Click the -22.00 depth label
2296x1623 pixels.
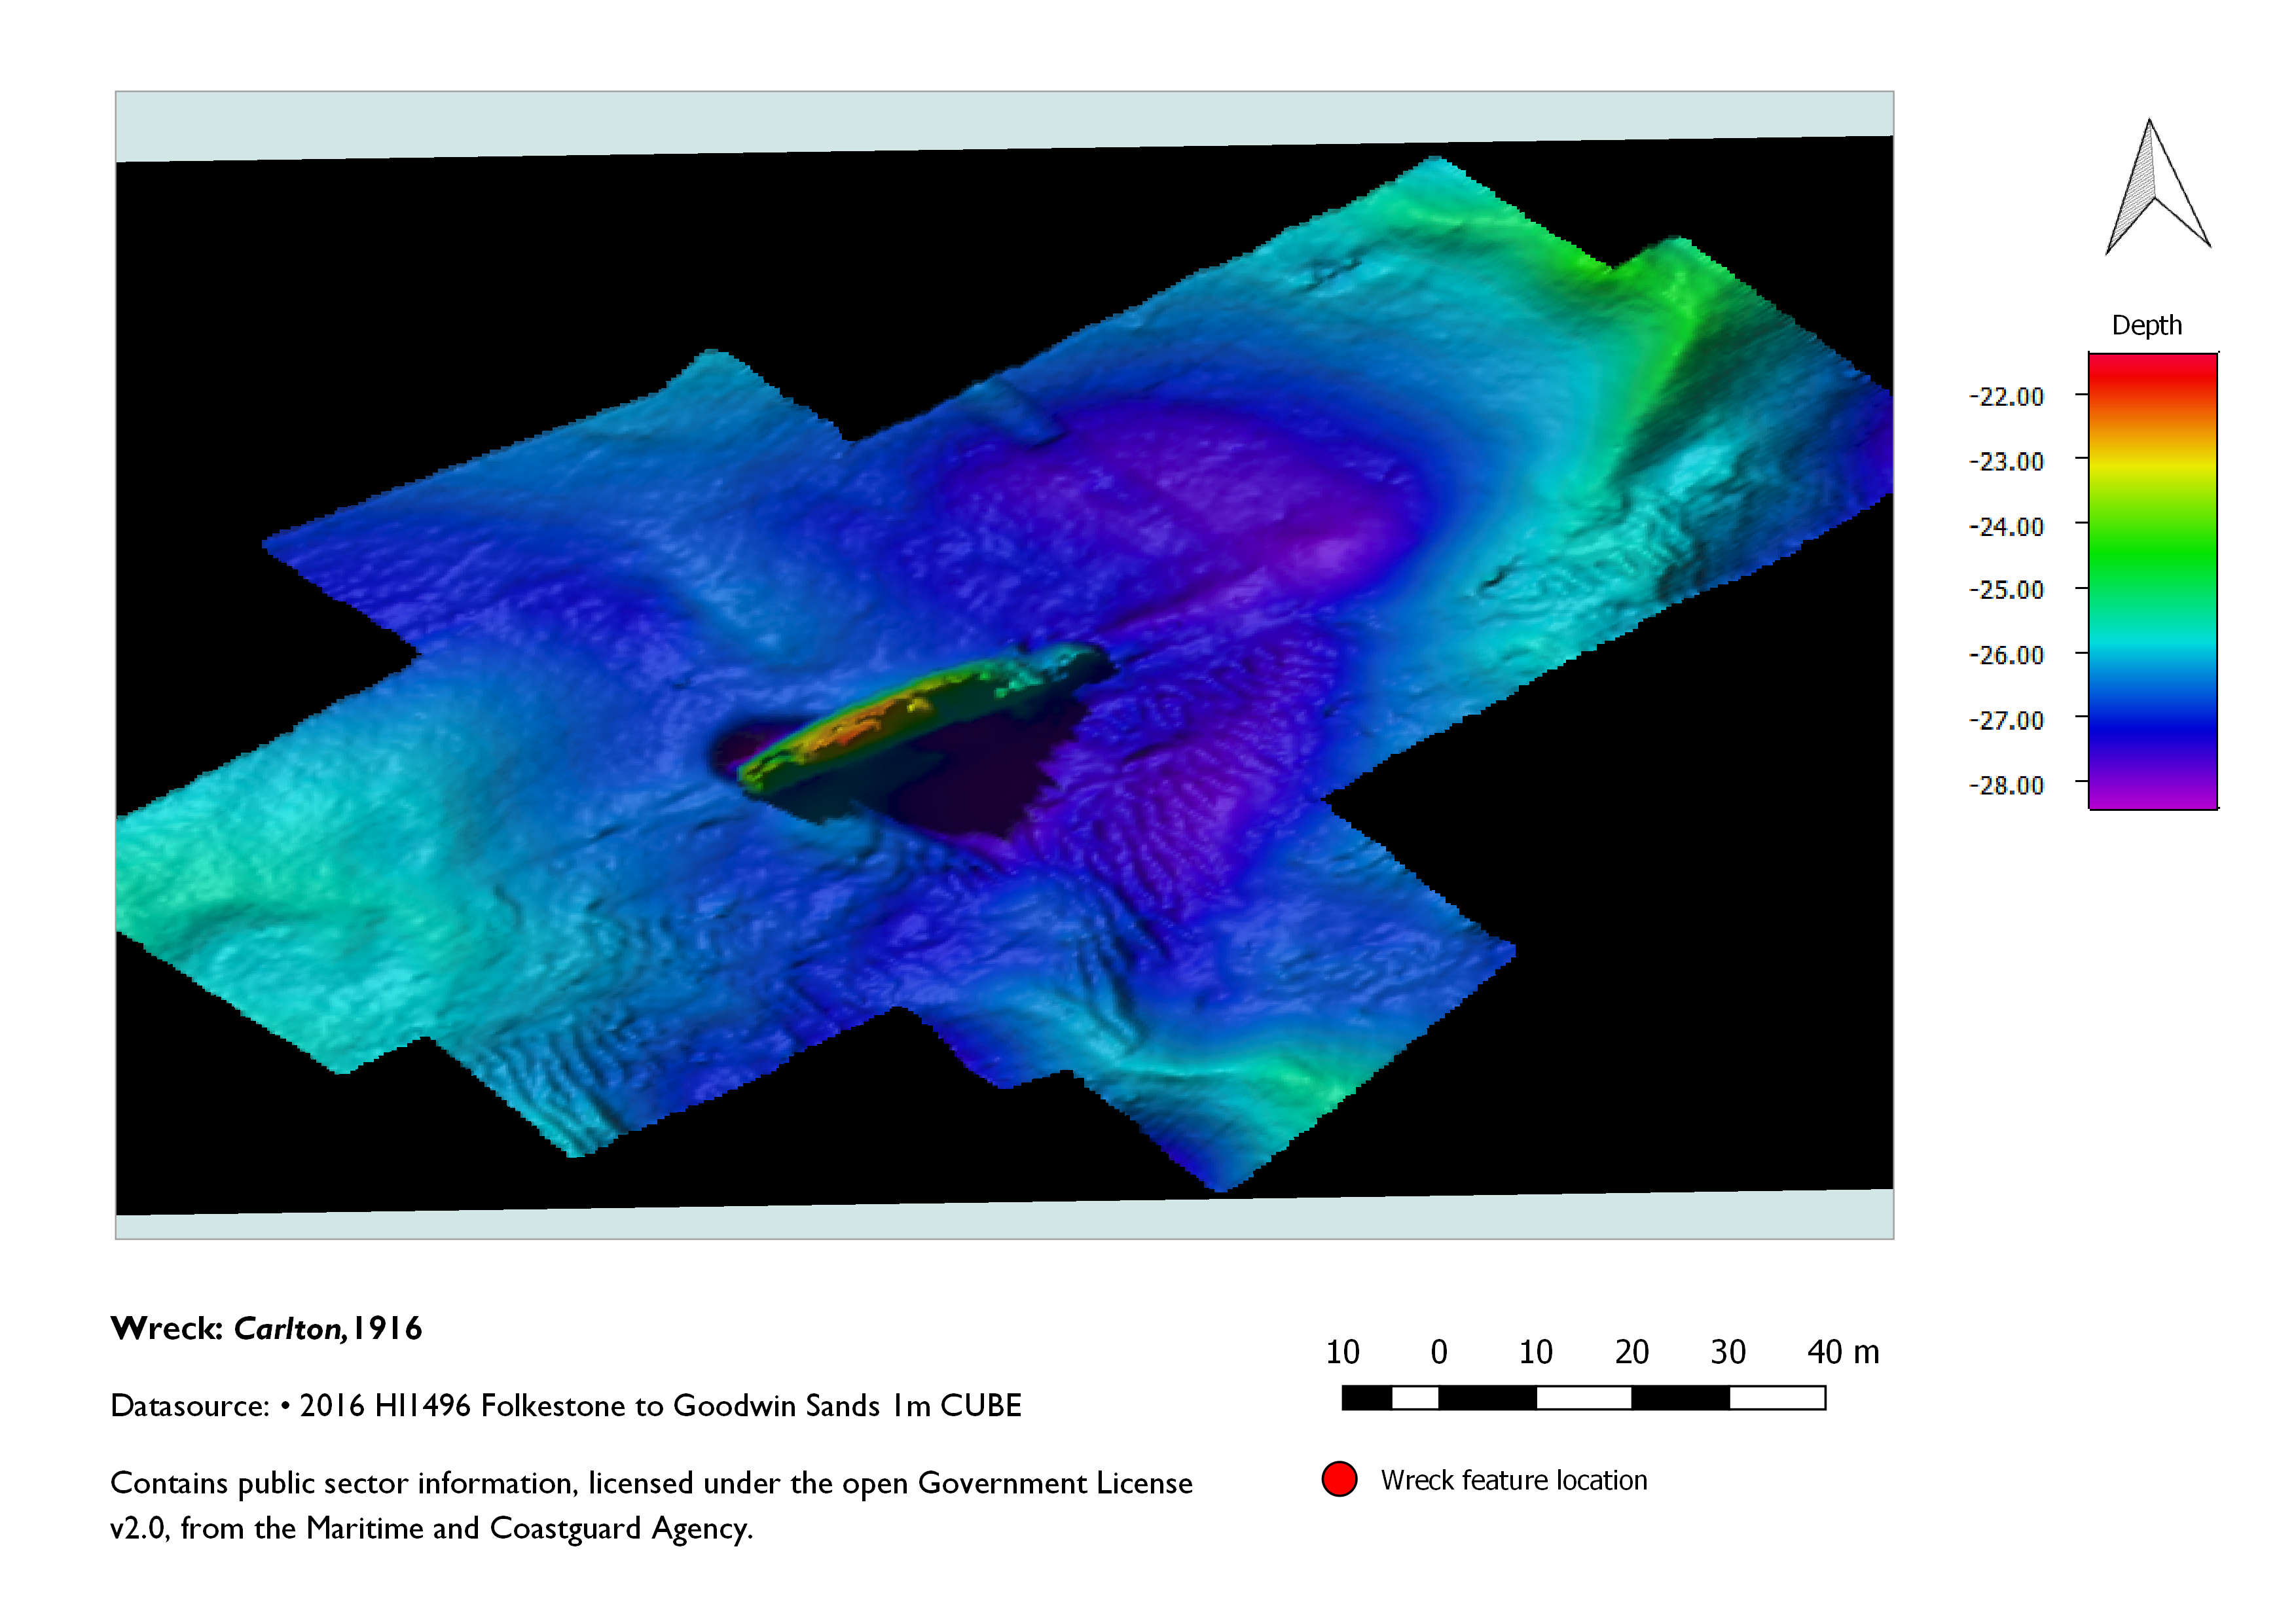pyautogui.click(x=2006, y=397)
